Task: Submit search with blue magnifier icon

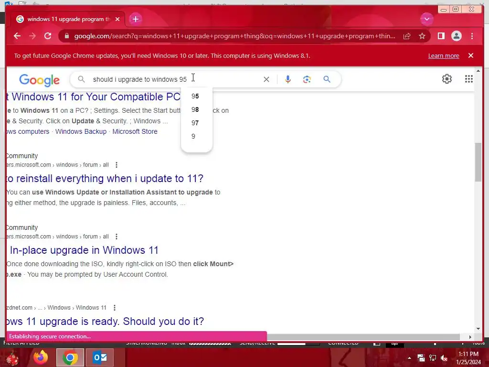Action: coord(327,79)
